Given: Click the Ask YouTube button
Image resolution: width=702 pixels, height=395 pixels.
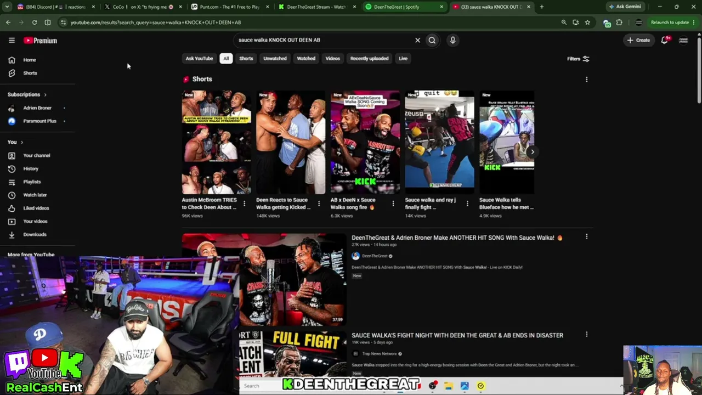Looking at the screenshot, I should coord(199,59).
